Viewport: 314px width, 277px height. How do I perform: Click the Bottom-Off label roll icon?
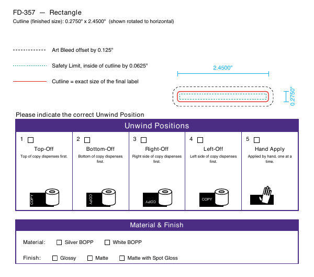(101, 197)
